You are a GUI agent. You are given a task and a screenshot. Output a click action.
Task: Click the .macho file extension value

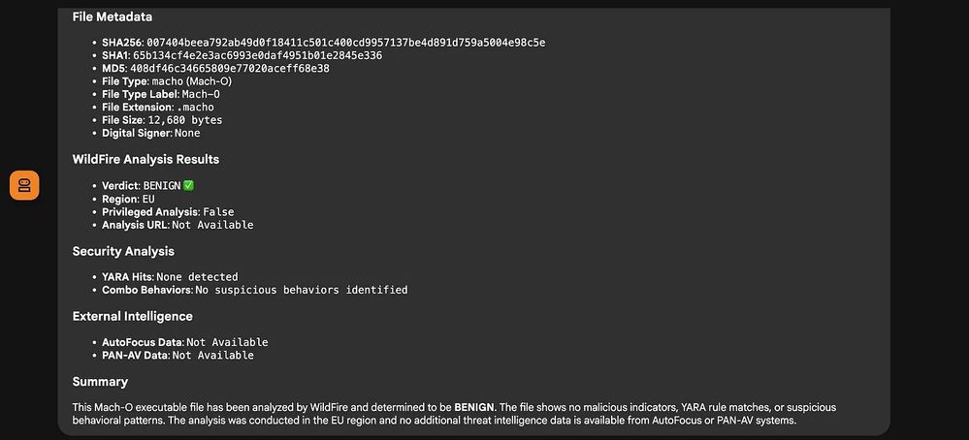tap(191, 108)
